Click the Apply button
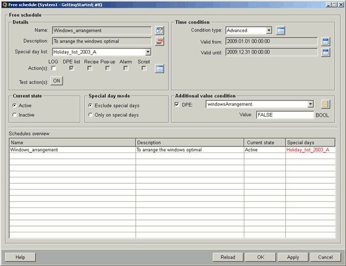Viewport: 346px width, 266px height. click(293, 257)
